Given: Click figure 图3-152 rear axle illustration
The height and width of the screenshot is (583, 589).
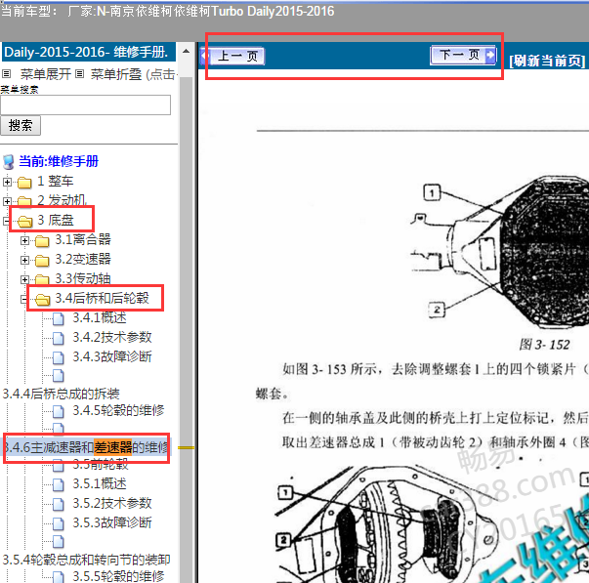Looking at the screenshot, I should (499, 254).
